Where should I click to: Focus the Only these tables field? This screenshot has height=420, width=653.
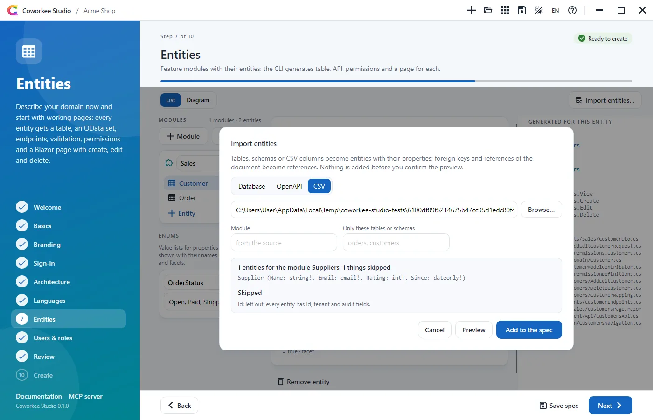(396, 243)
